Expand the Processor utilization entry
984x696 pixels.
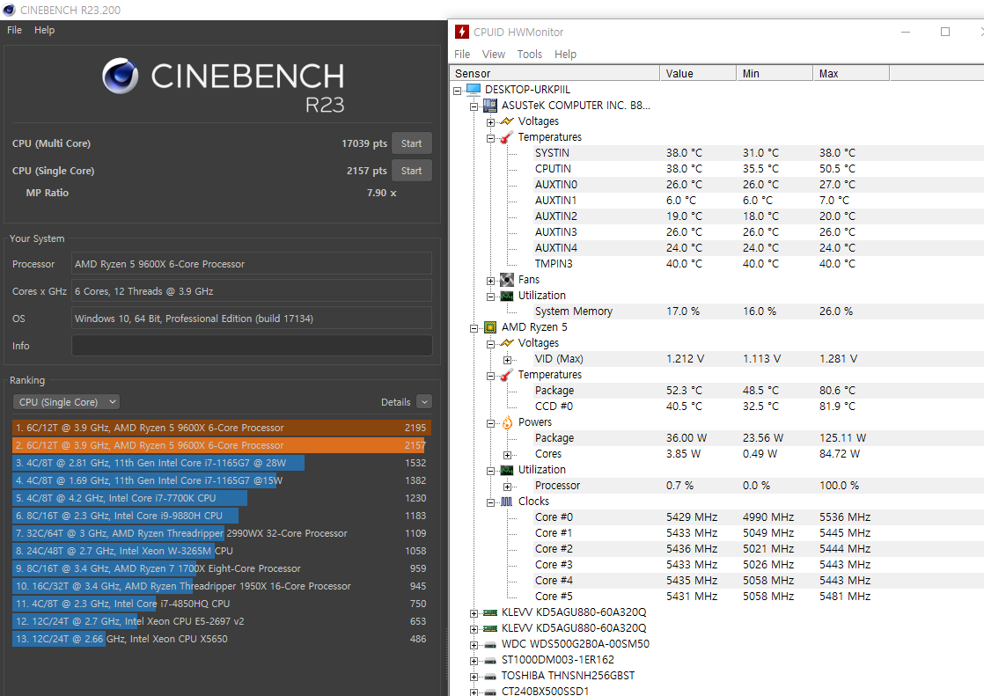[x=507, y=487]
